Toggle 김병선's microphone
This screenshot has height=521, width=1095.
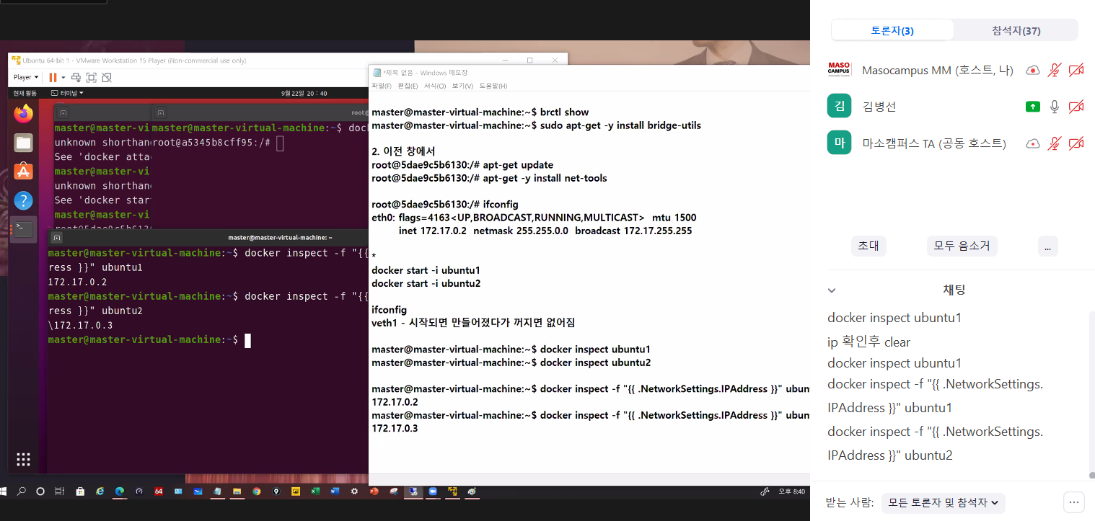pos(1055,107)
